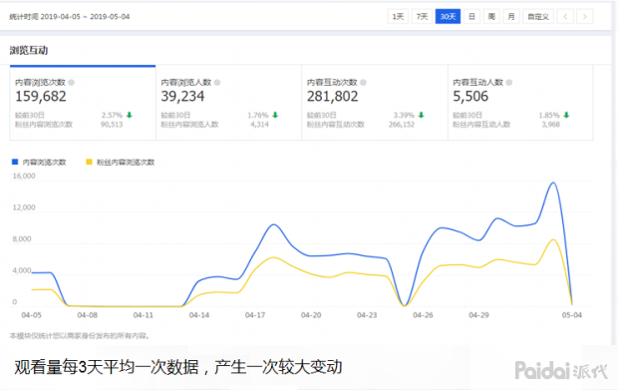Click the chart peak near 05-04
618x390 pixels.
[x=553, y=183]
